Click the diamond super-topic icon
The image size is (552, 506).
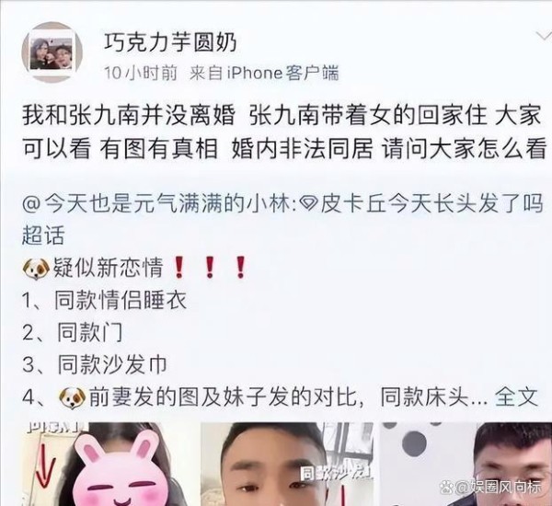pyautogui.click(x=310, y=204)
